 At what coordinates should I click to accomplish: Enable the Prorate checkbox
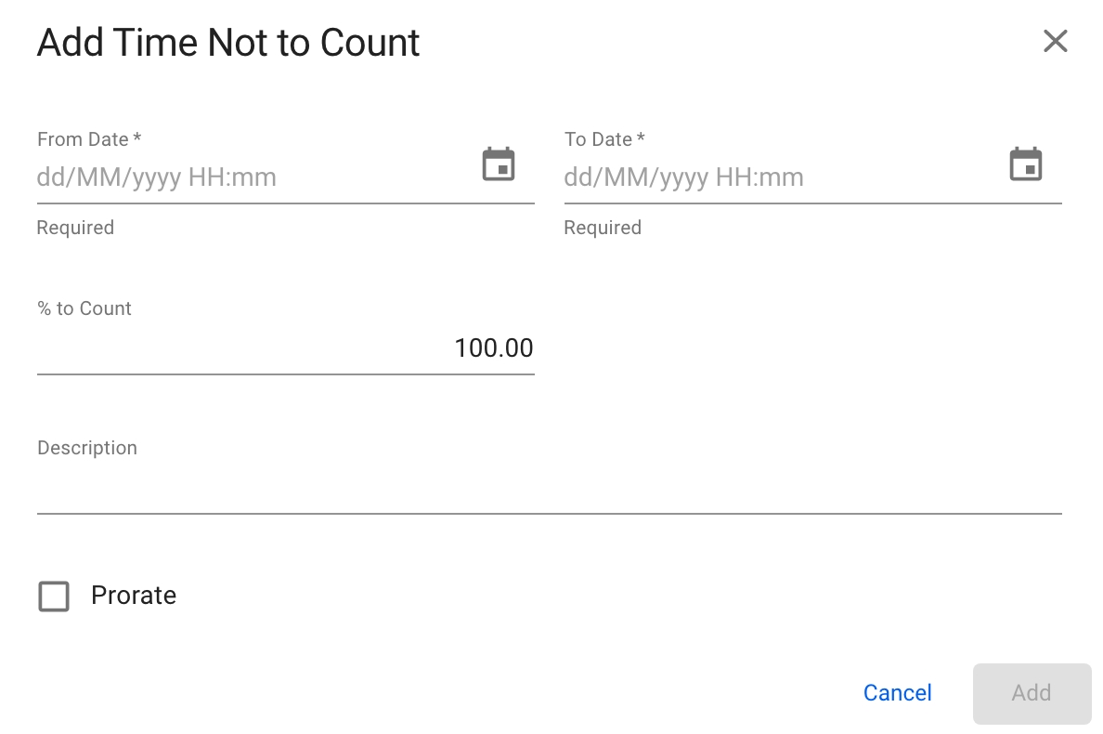(54, 596)
